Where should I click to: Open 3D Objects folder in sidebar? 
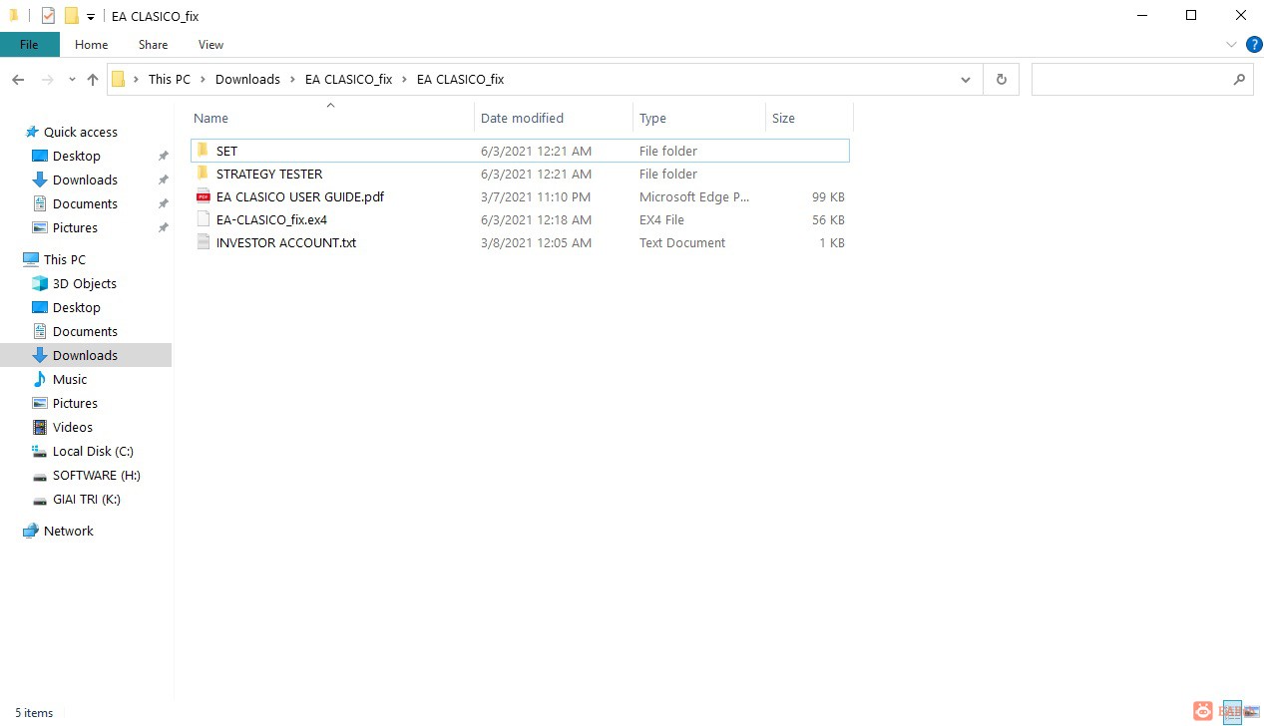tap(85, 283)
